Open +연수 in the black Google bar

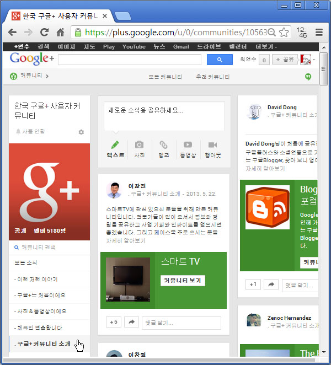[22, 47]
